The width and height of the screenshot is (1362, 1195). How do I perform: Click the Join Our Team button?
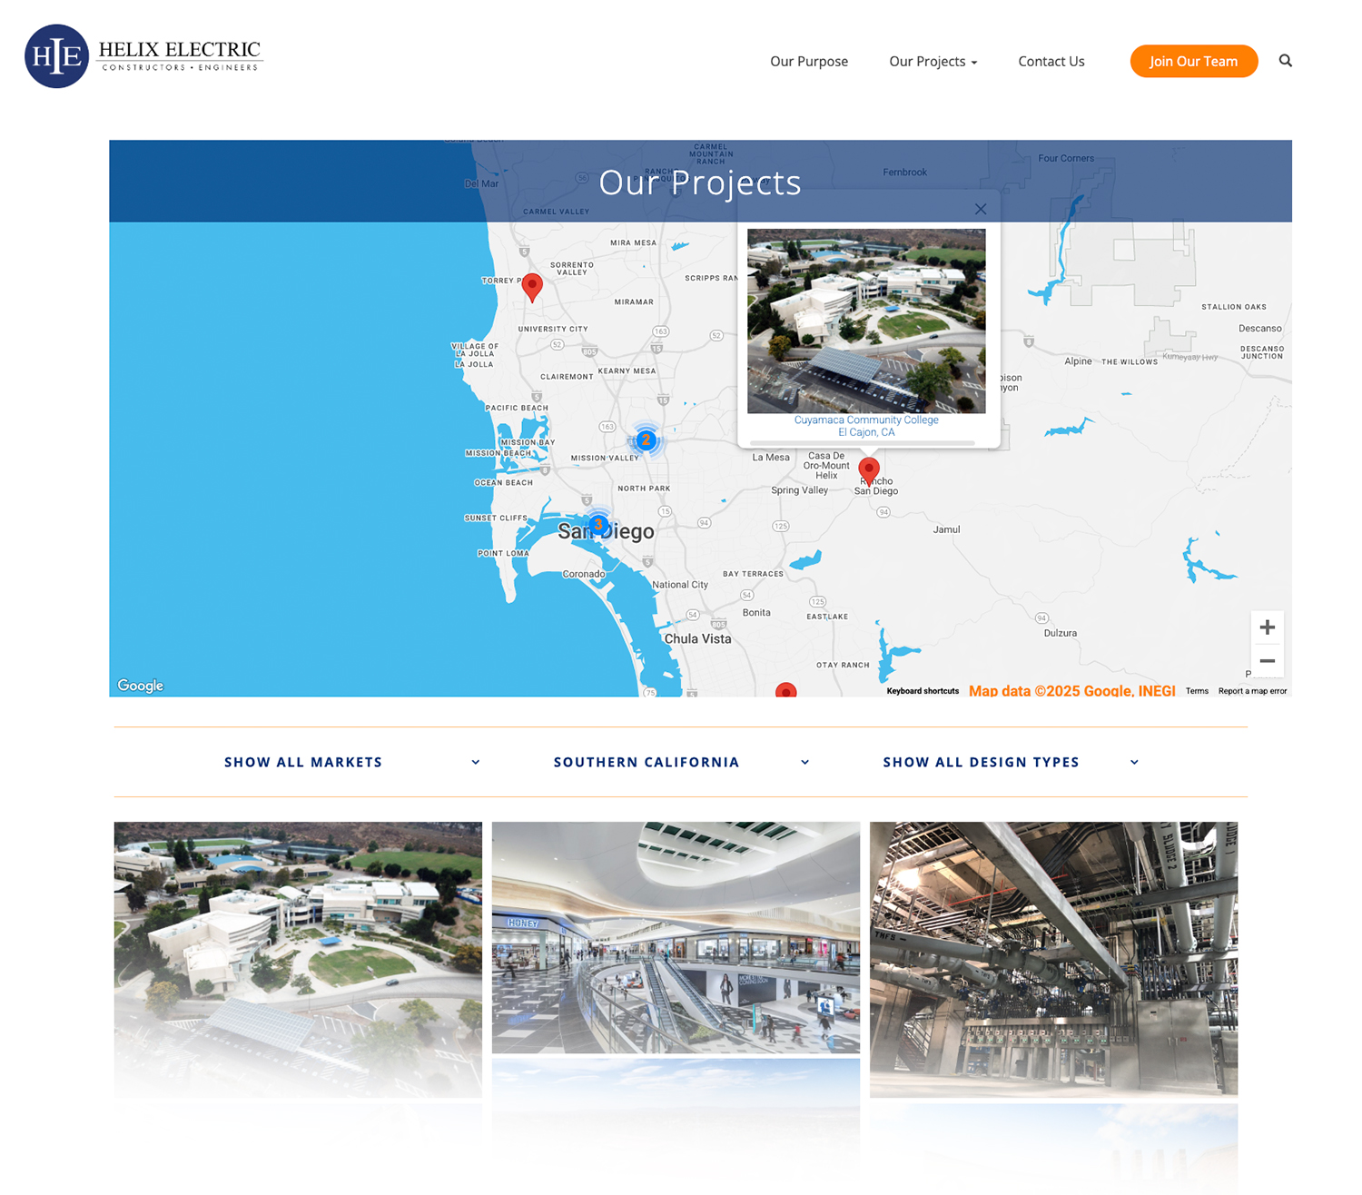1193,62
